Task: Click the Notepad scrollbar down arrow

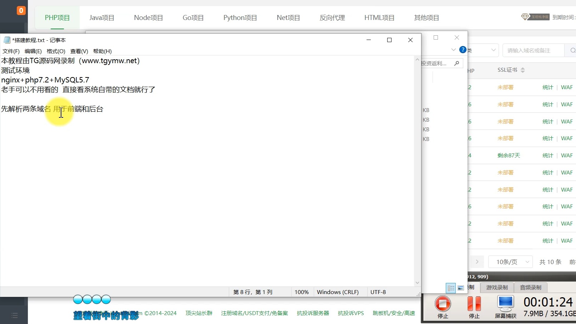Action: pyautogui.click(x=417, y=283)
